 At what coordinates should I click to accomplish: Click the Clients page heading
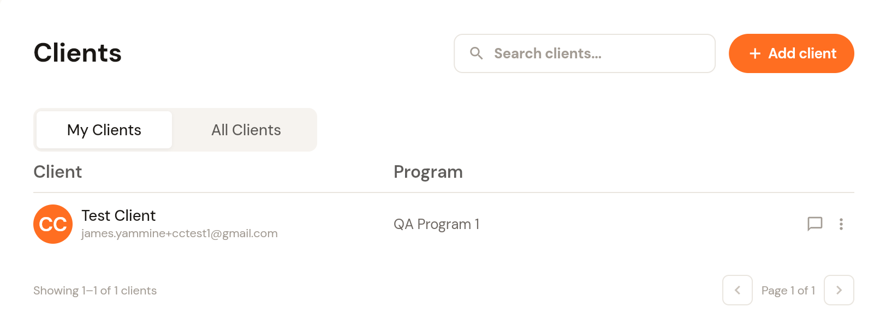78,53
